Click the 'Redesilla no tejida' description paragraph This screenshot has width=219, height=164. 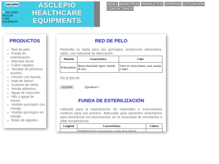111,51
